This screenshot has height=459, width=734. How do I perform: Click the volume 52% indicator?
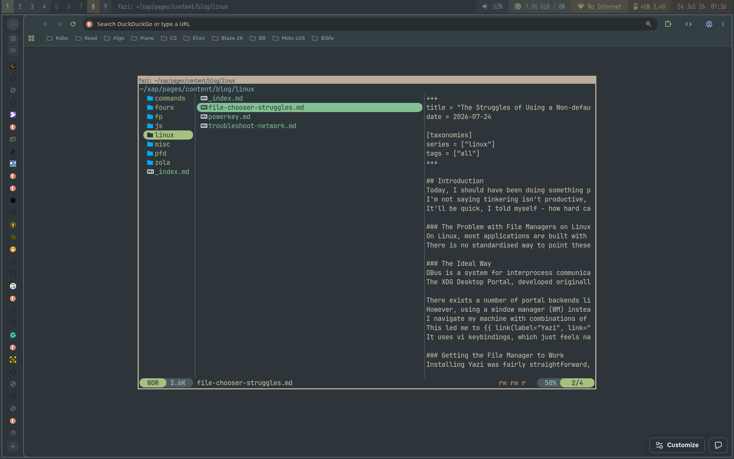[492, 7]
